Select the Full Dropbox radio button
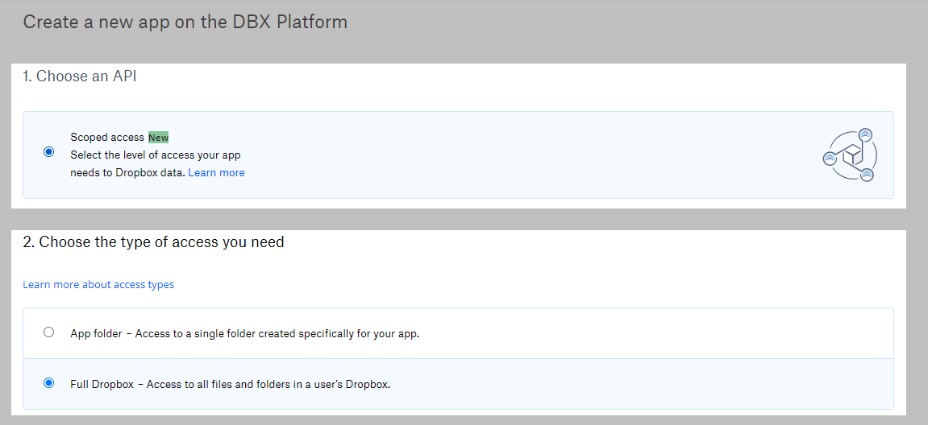 pos(49,383)
